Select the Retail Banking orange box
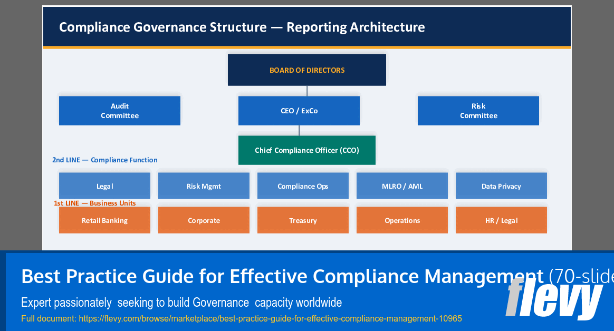The height and width of the screenshot is (331, 614). click(104, 220)
